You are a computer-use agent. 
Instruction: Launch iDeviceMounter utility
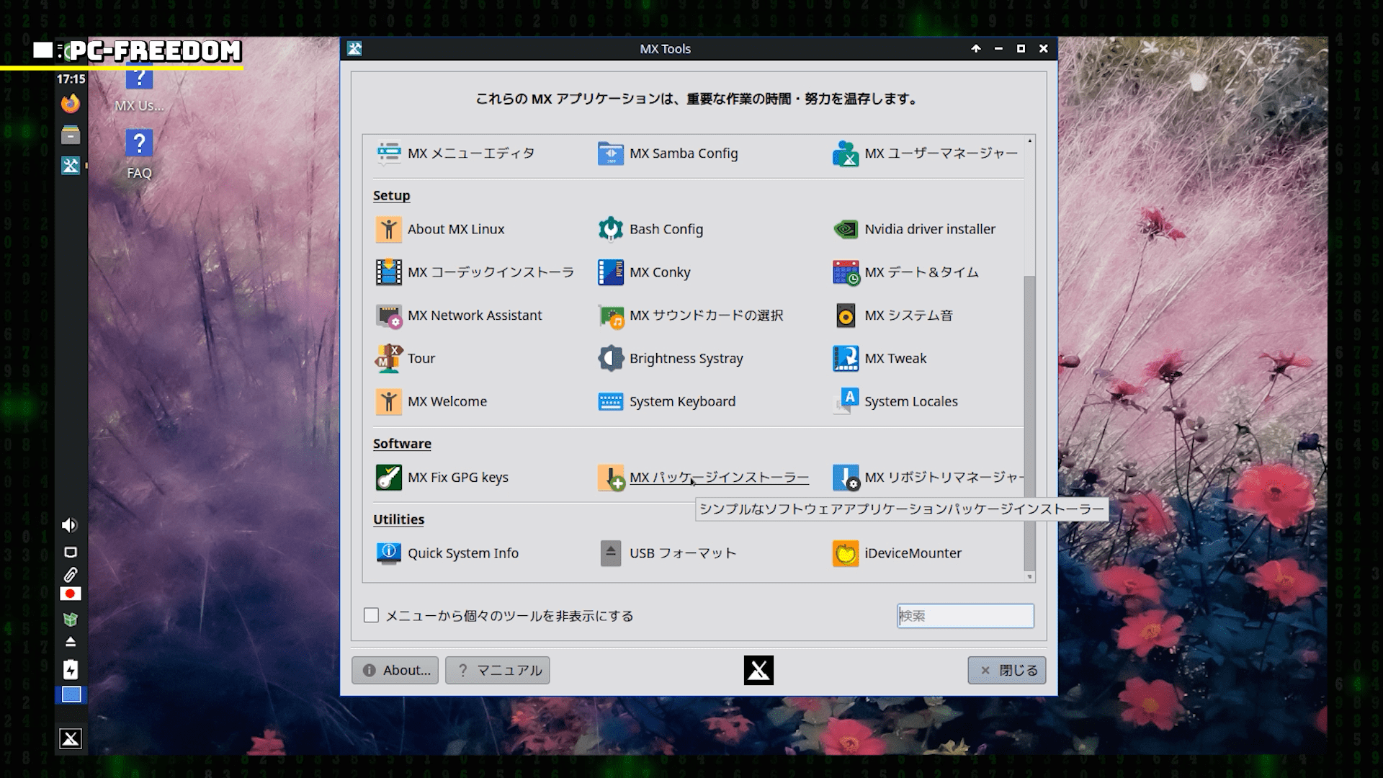pyautogui.click(x=912, y=553)
